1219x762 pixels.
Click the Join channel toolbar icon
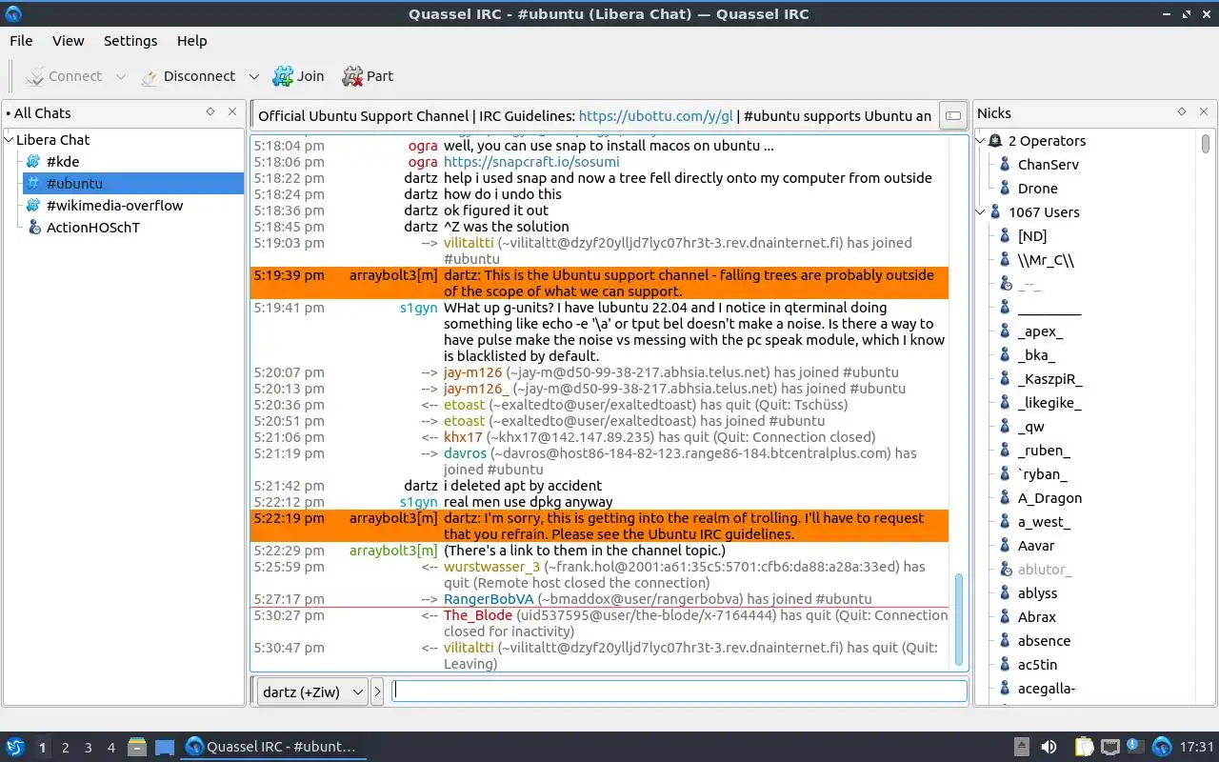[x=298, y=76]
